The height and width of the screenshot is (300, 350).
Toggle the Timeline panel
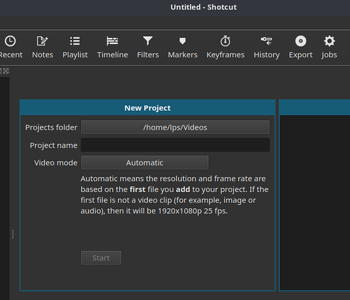pyautogui.click(x=112, y=47)
